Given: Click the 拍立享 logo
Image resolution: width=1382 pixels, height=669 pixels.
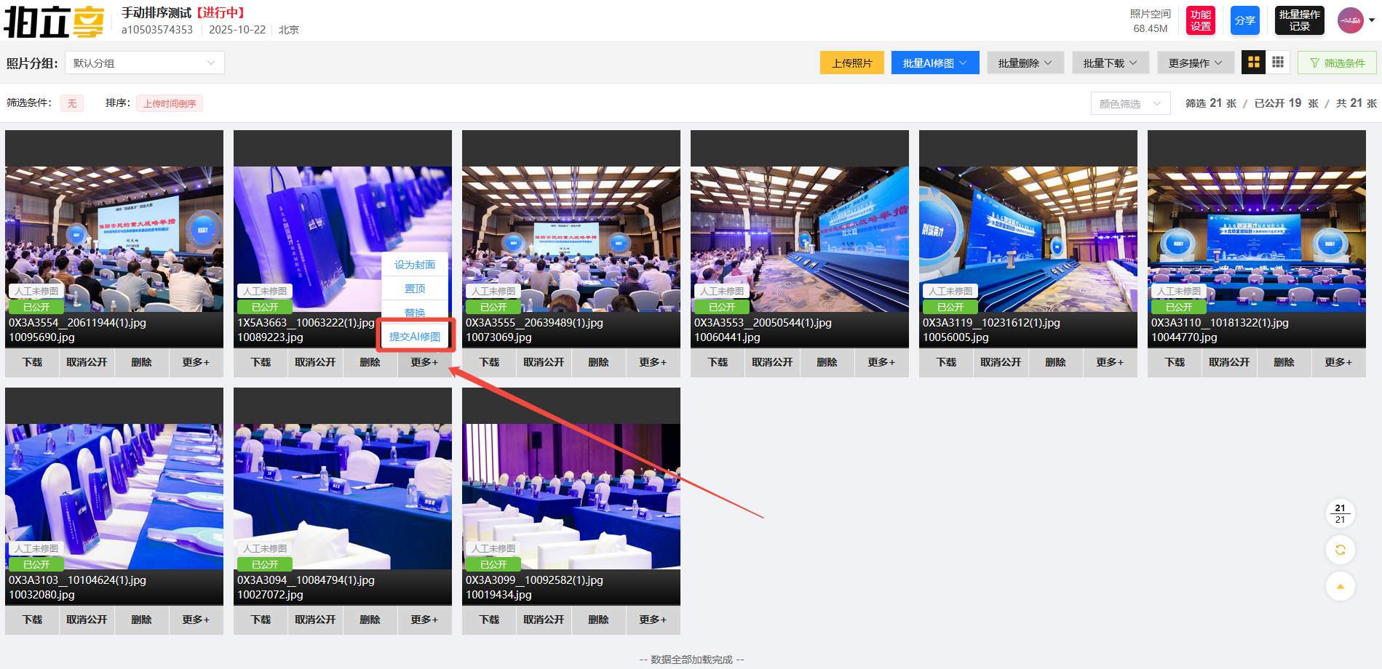Looking at the screenshot, I should (x=54, y=21).
